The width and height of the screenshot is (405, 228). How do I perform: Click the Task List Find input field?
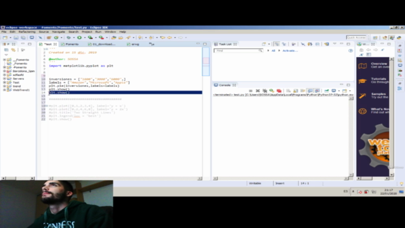(x=238, y=51)
